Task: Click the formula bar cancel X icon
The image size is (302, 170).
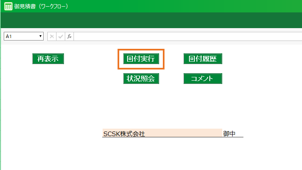Action: [52, 36]
